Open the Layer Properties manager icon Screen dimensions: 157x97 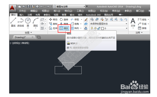tap(92, 19)
